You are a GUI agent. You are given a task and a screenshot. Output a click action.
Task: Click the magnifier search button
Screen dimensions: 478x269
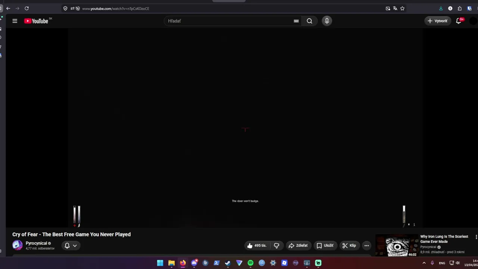[310, 21]
